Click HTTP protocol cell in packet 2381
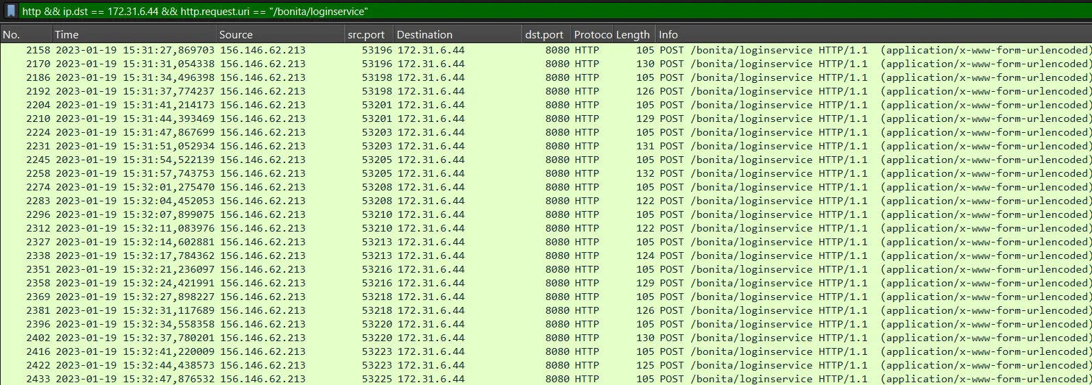 pyautogui.click(x=587, y=310)
